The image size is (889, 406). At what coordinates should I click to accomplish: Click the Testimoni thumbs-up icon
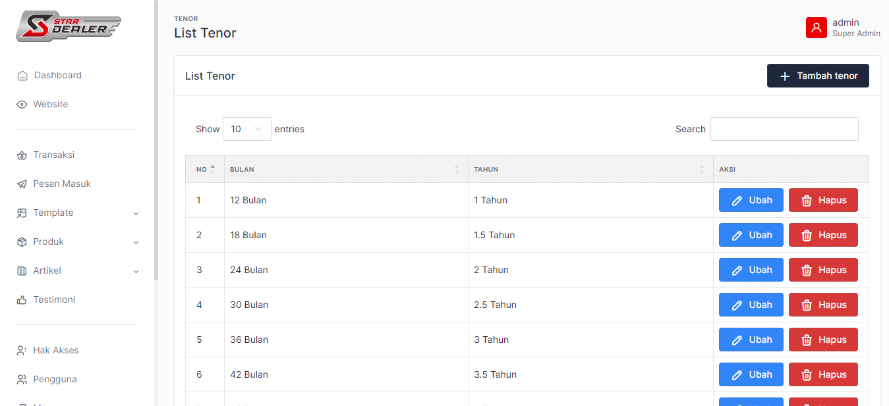[x=22, y=300]
